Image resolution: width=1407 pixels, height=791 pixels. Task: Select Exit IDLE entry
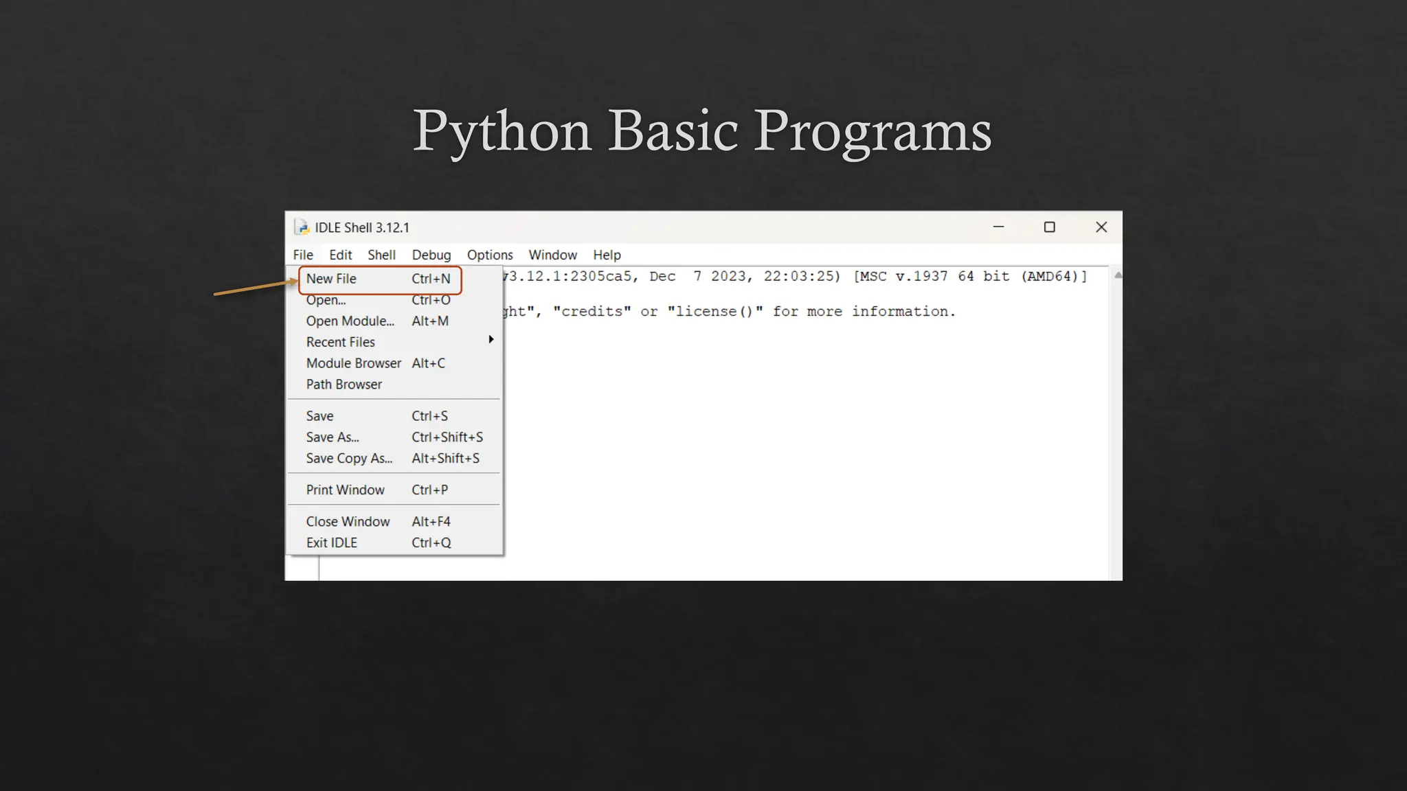pos(332,543)
